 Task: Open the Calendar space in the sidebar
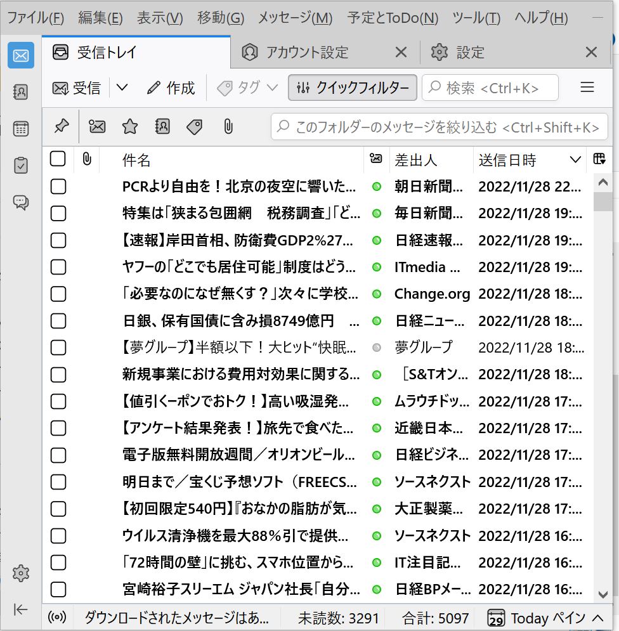click(x=20, y=129)
